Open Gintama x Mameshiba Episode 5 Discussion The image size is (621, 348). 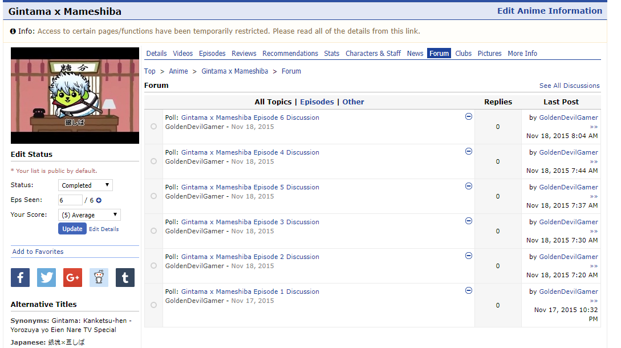point(250,188)
